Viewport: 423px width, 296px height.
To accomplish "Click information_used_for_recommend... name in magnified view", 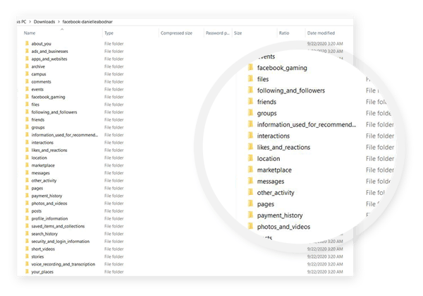I will point(307,124).
